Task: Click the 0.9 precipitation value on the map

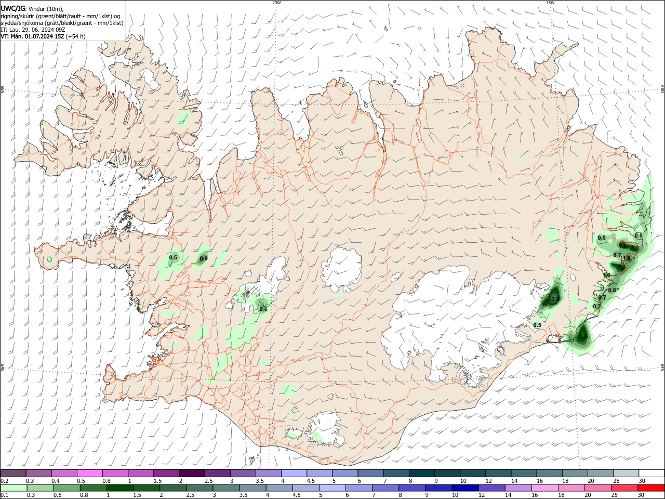Action: (204, 258)
